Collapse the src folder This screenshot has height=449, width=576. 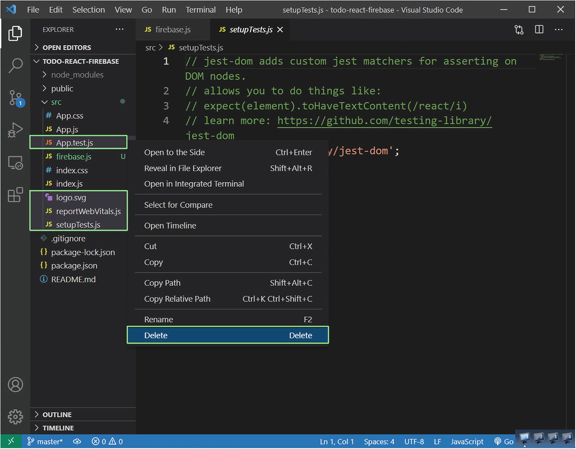pos(56,102)
